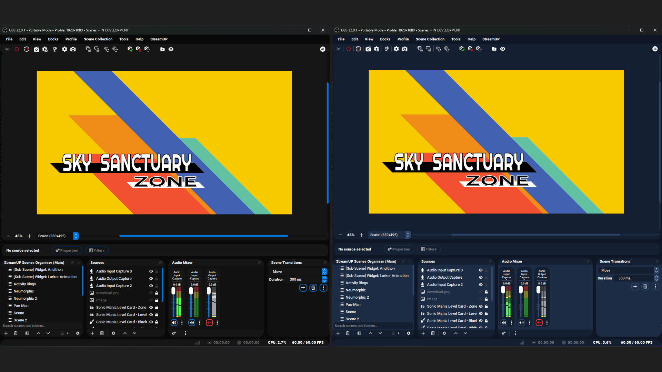Hide Audio Input Capture 3 in left window

click(x=151, y=271)
